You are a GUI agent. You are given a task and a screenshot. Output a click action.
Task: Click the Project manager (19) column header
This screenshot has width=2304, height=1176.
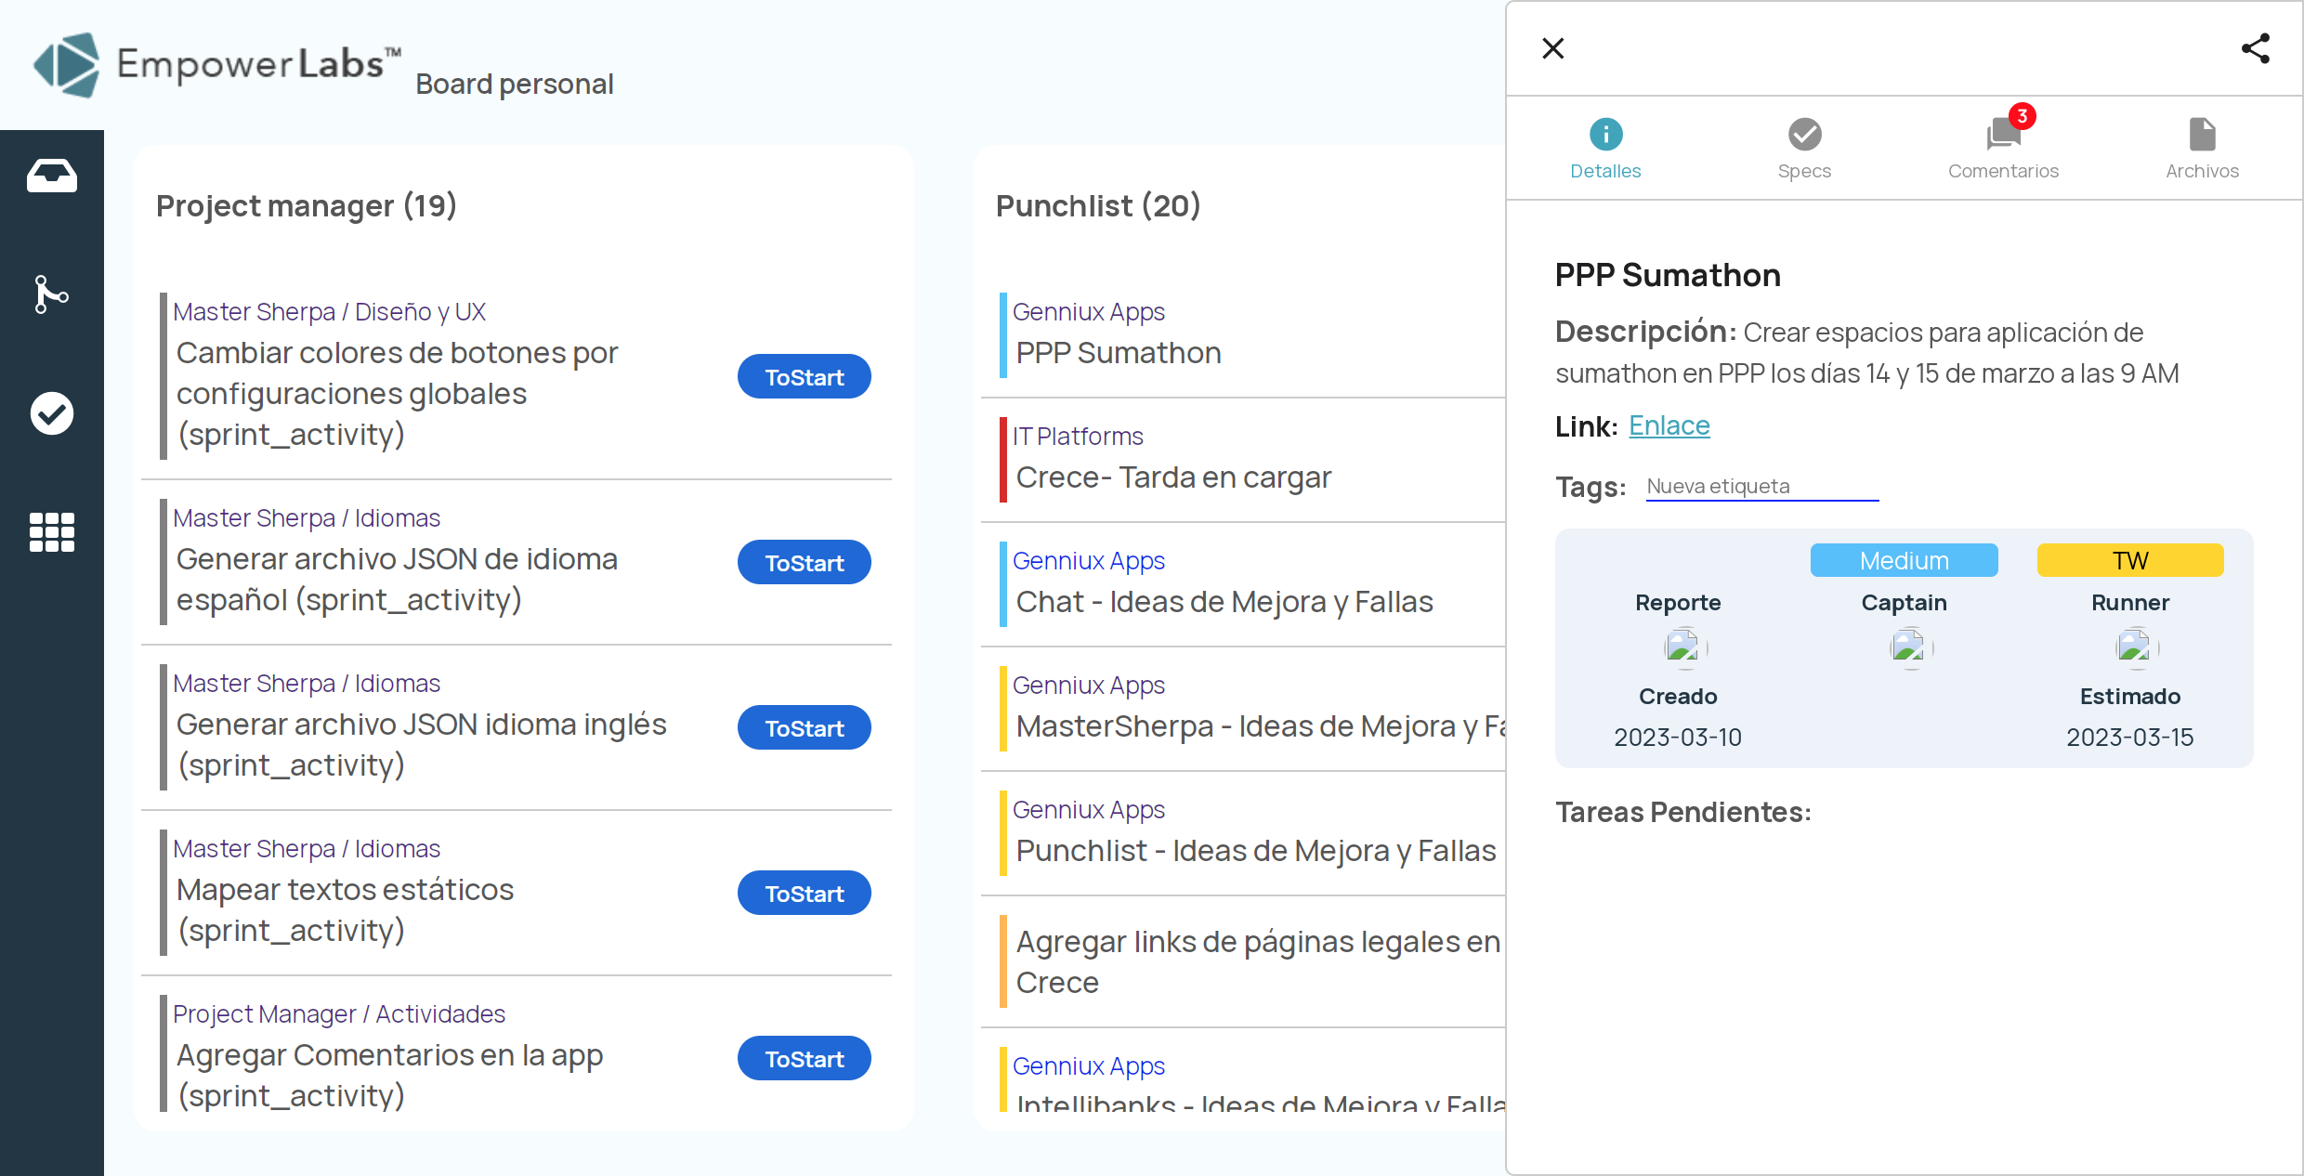click(307, 205)
